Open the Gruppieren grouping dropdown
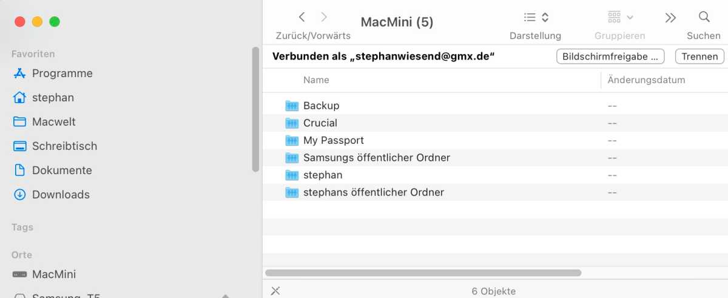Screen dimensions: 728x298 [x=620, y=17]
